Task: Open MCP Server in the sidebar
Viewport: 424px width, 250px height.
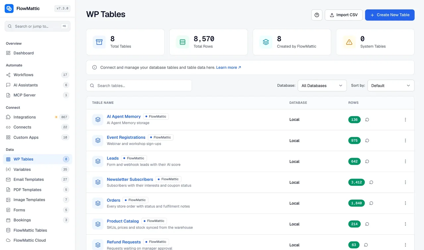Action: pos(37,95)
